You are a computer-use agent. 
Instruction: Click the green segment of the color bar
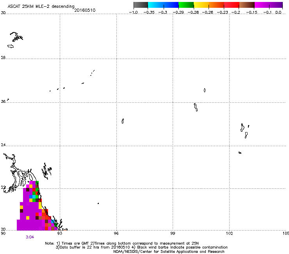tap(186, 5)
